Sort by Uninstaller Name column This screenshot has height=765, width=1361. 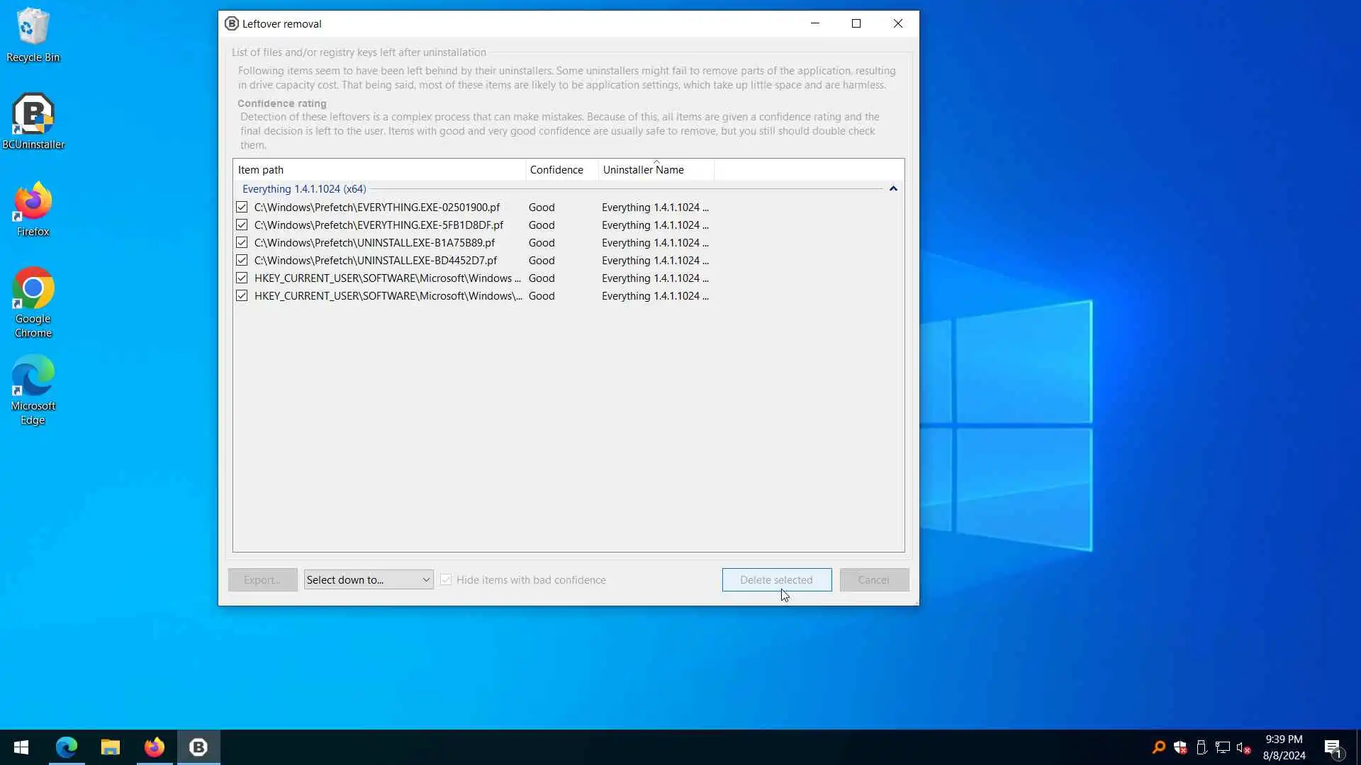point(643,170)
